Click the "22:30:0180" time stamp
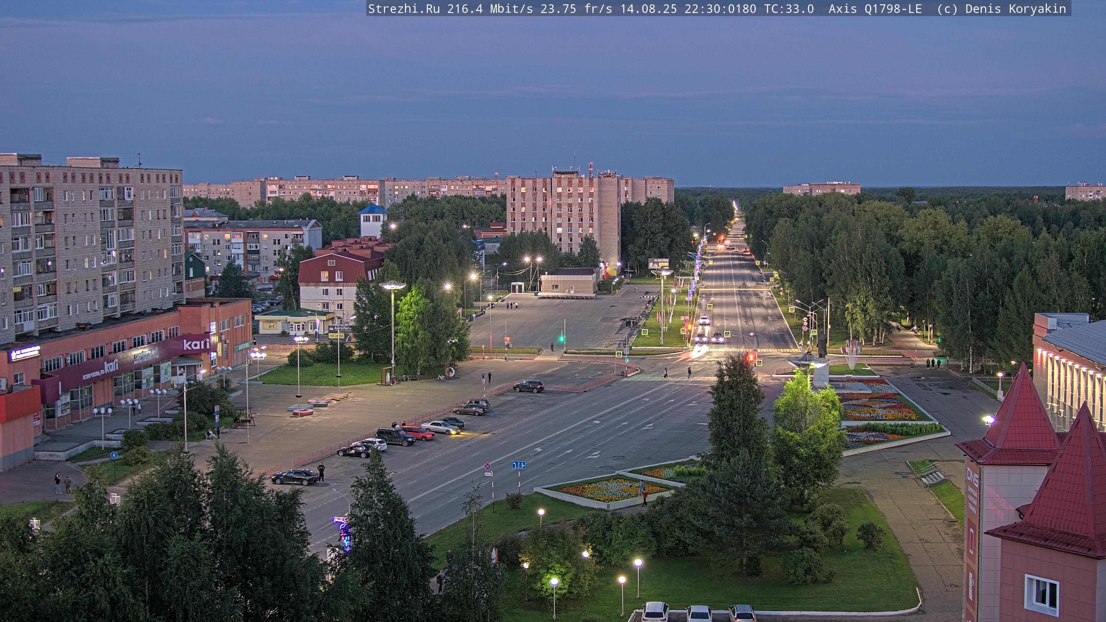Image resolution: width=1106 pixels, height=622 pixels. click(720, 9)
